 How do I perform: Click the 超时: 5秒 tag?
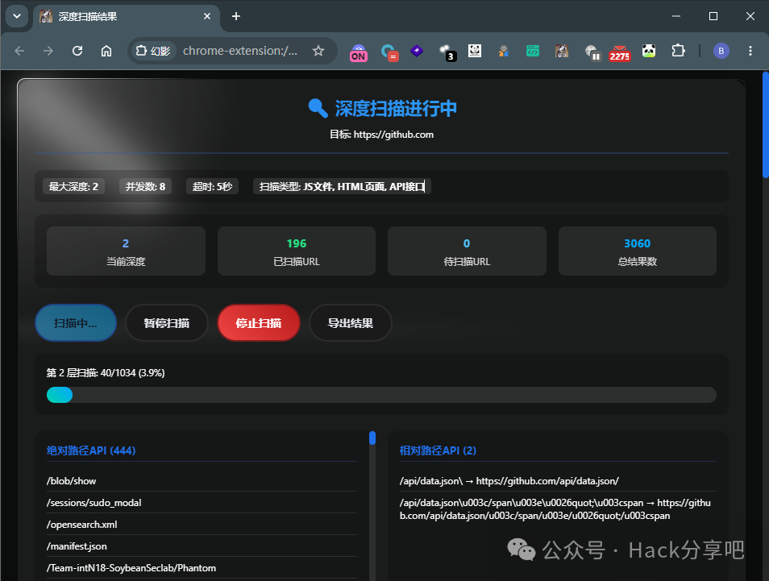pyautogui.click(x=212, y=186)
